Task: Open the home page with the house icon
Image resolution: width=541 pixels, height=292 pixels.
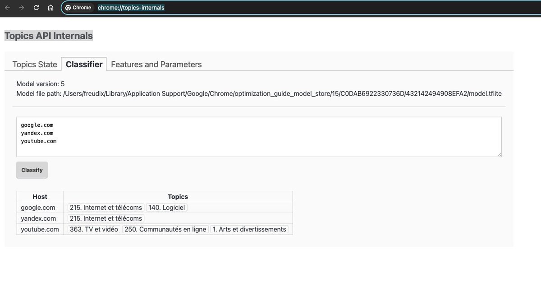Action: click(x=50, y=8)
